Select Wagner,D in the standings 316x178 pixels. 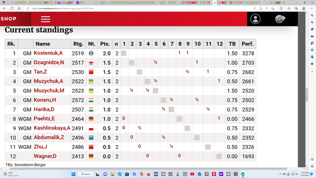45,156
